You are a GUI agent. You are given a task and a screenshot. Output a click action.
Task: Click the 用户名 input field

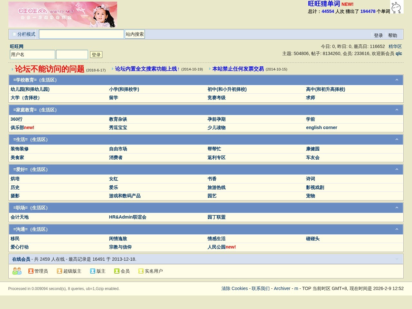(33, 54)
